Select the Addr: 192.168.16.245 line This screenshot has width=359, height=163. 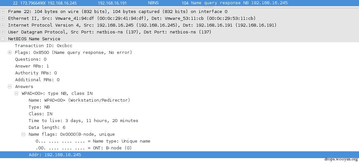point(179,155)
